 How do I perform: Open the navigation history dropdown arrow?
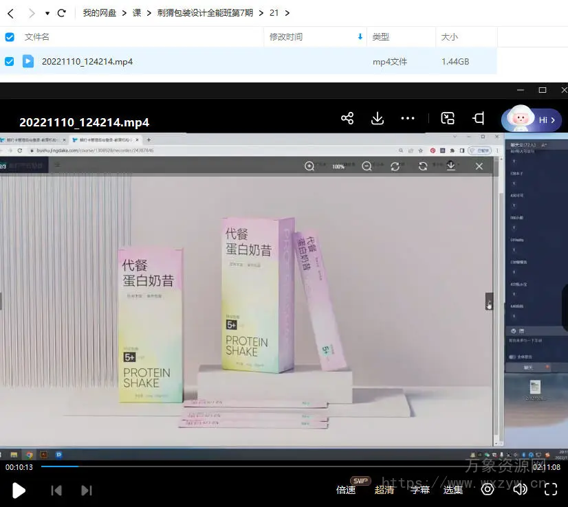tap(47, 13)
